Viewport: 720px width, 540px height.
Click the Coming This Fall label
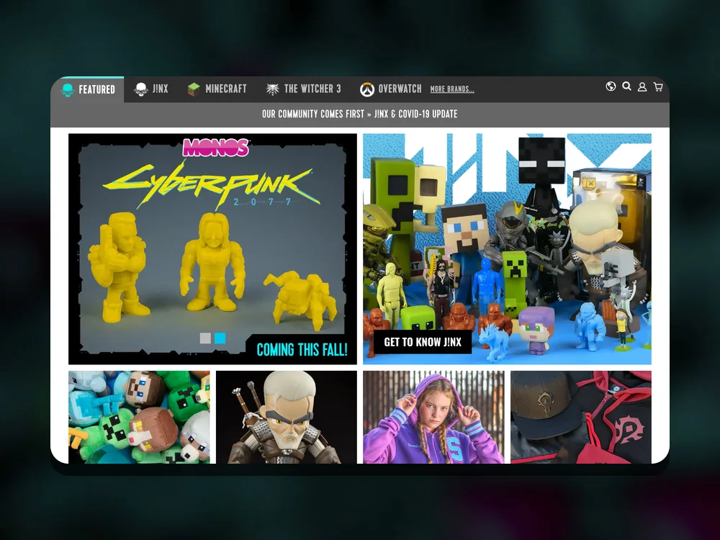pos(302,350)
